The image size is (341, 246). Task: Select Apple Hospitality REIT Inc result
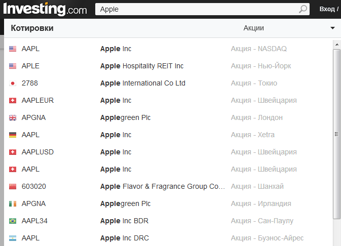[142, 66]
